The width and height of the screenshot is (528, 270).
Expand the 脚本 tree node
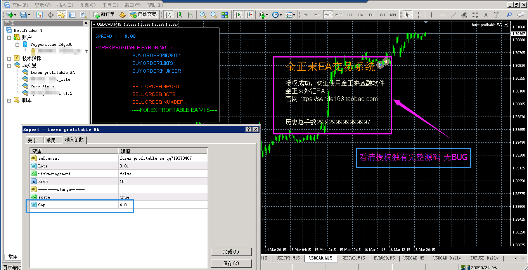(x=9, y=100)
